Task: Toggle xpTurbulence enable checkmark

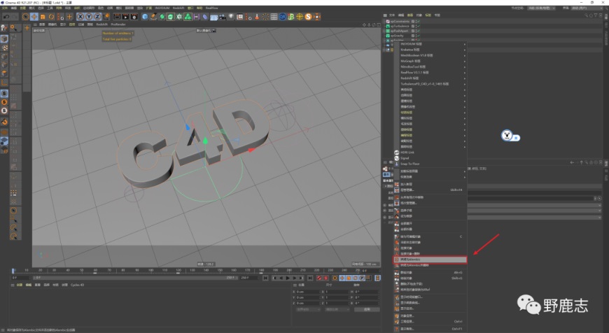Action: click(419, 26)
